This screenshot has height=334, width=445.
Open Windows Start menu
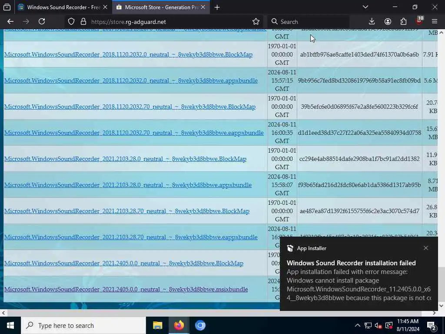[x=10, y=325]
